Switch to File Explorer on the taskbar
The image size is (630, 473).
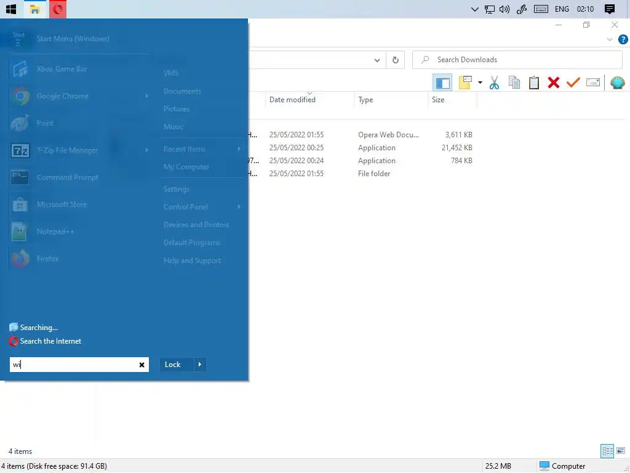[x=35, y=9]
